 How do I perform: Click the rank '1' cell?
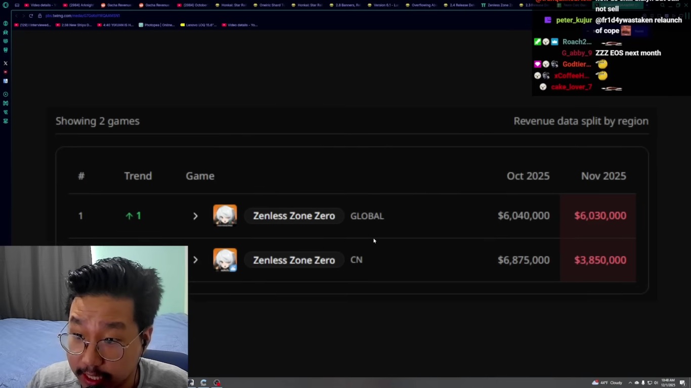click(80, 216)
